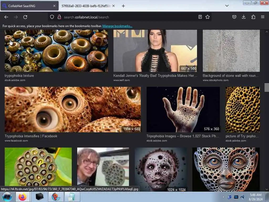Toggle reader view icon in address bar
The width and height of the screenshot is (269, 202).
pyautogui.click(x=200, y=17)
